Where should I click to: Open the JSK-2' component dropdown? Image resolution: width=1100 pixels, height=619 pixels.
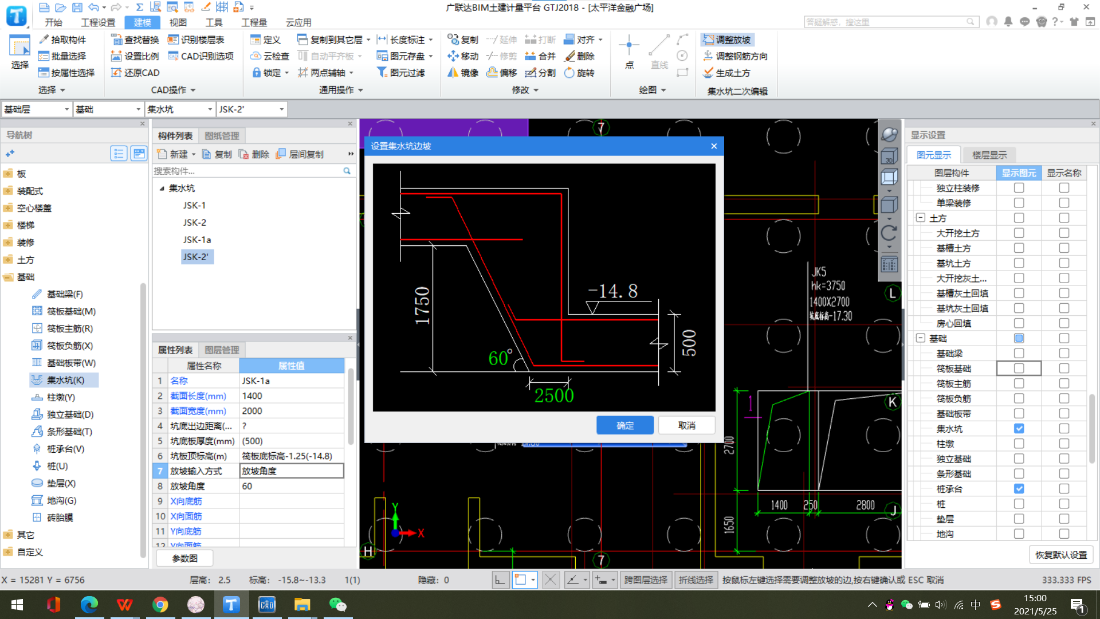coord(281,109)
